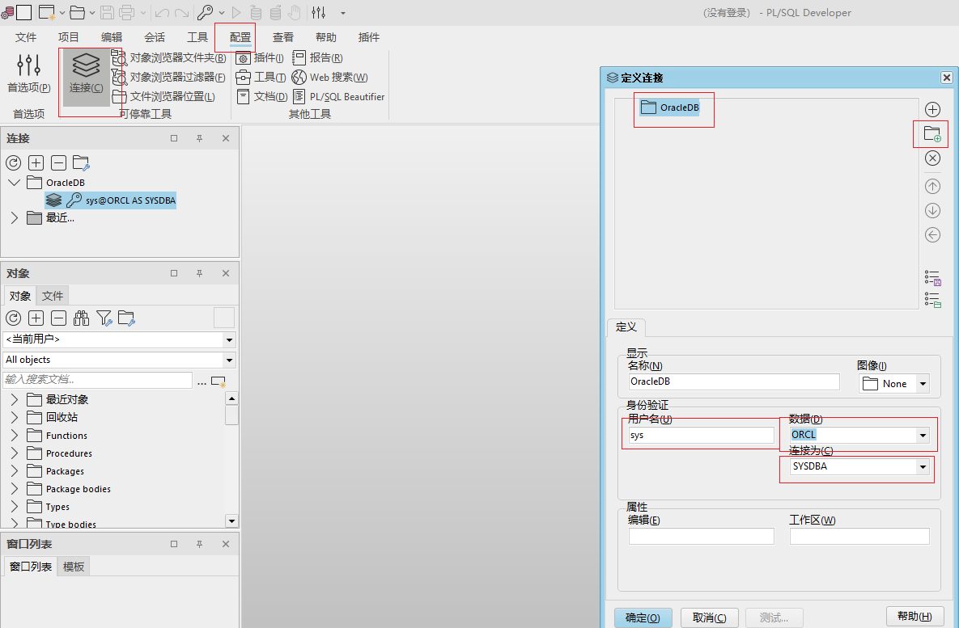Click the 用户名 sys input field
Viewport: 959px width, 628px height.
pos(702,435)
